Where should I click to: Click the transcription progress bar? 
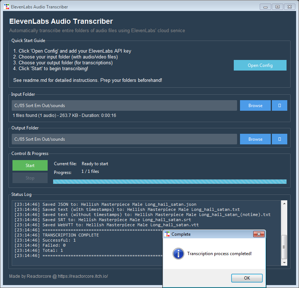[170, 182]
